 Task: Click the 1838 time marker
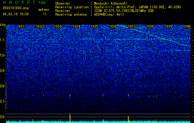[x=150, y=26]
